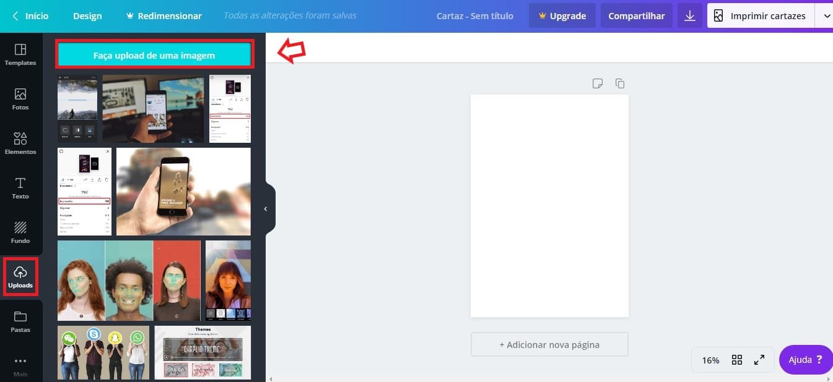Click Adicionar nova página

tap(549, 344)
